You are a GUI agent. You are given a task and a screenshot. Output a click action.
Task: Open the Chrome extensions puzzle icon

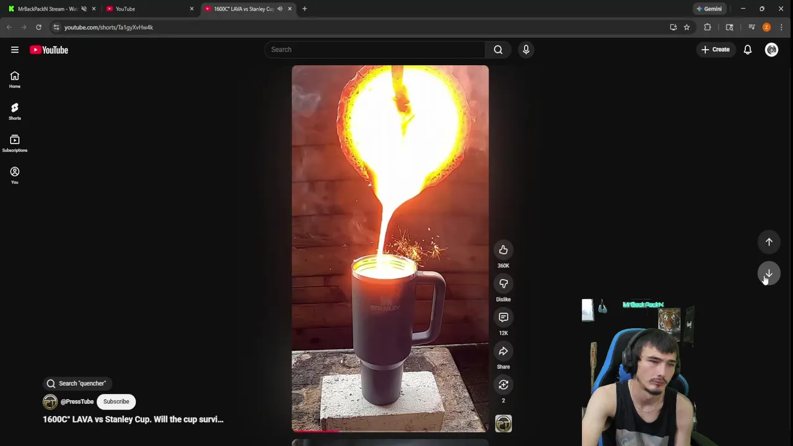click(708, 27)
